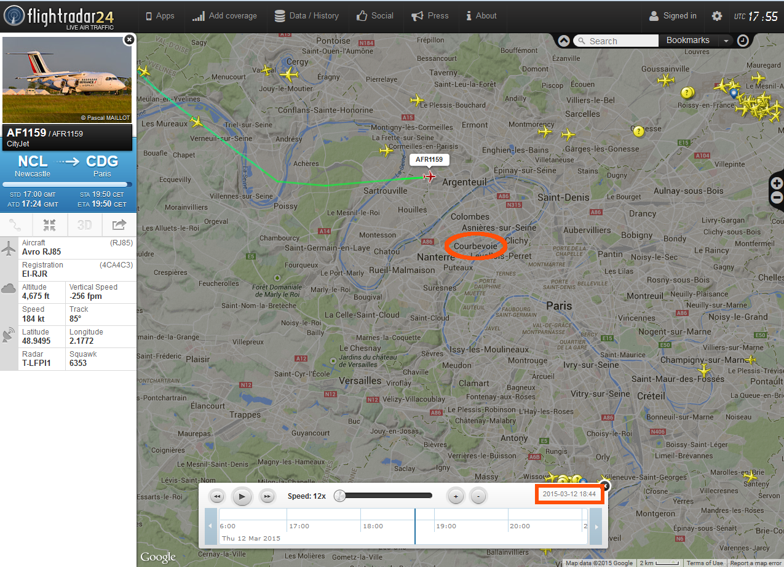Click the center-on-aircraft arrows icon

[x=50, y=225]
